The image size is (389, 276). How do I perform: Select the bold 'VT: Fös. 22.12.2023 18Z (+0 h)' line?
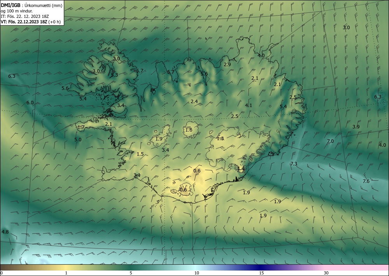tap(31, 22)
